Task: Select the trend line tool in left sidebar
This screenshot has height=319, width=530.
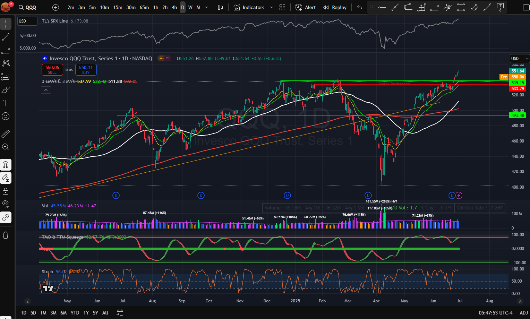Action: pos(6,37)
